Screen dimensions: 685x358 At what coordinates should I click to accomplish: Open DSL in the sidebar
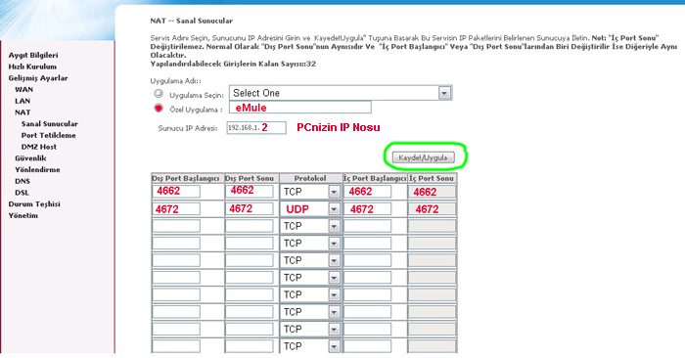[x=22, y=193]
